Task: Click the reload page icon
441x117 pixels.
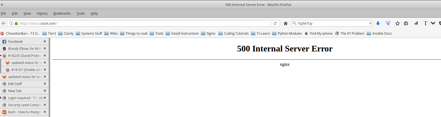Action: tap(275, 23)
